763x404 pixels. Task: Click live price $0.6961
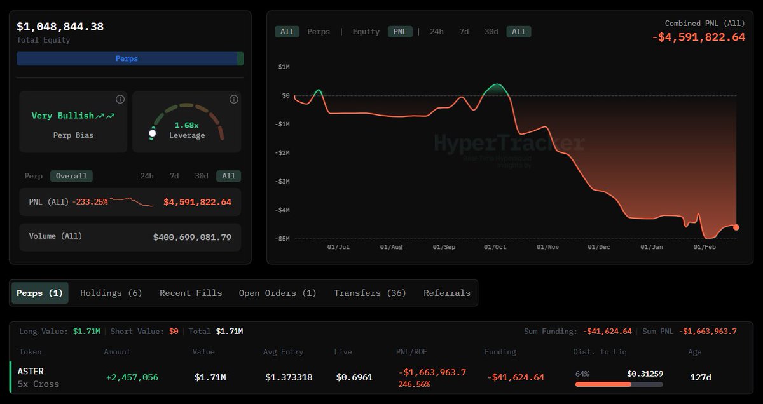[x=354, y=377]
